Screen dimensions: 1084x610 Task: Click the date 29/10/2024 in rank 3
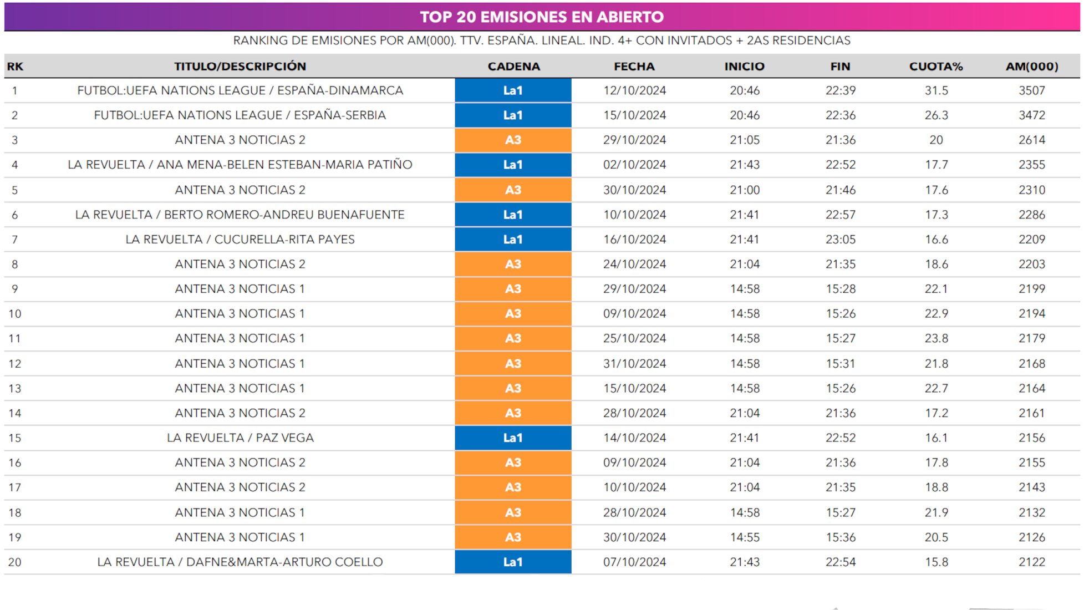tap(634, 140)
